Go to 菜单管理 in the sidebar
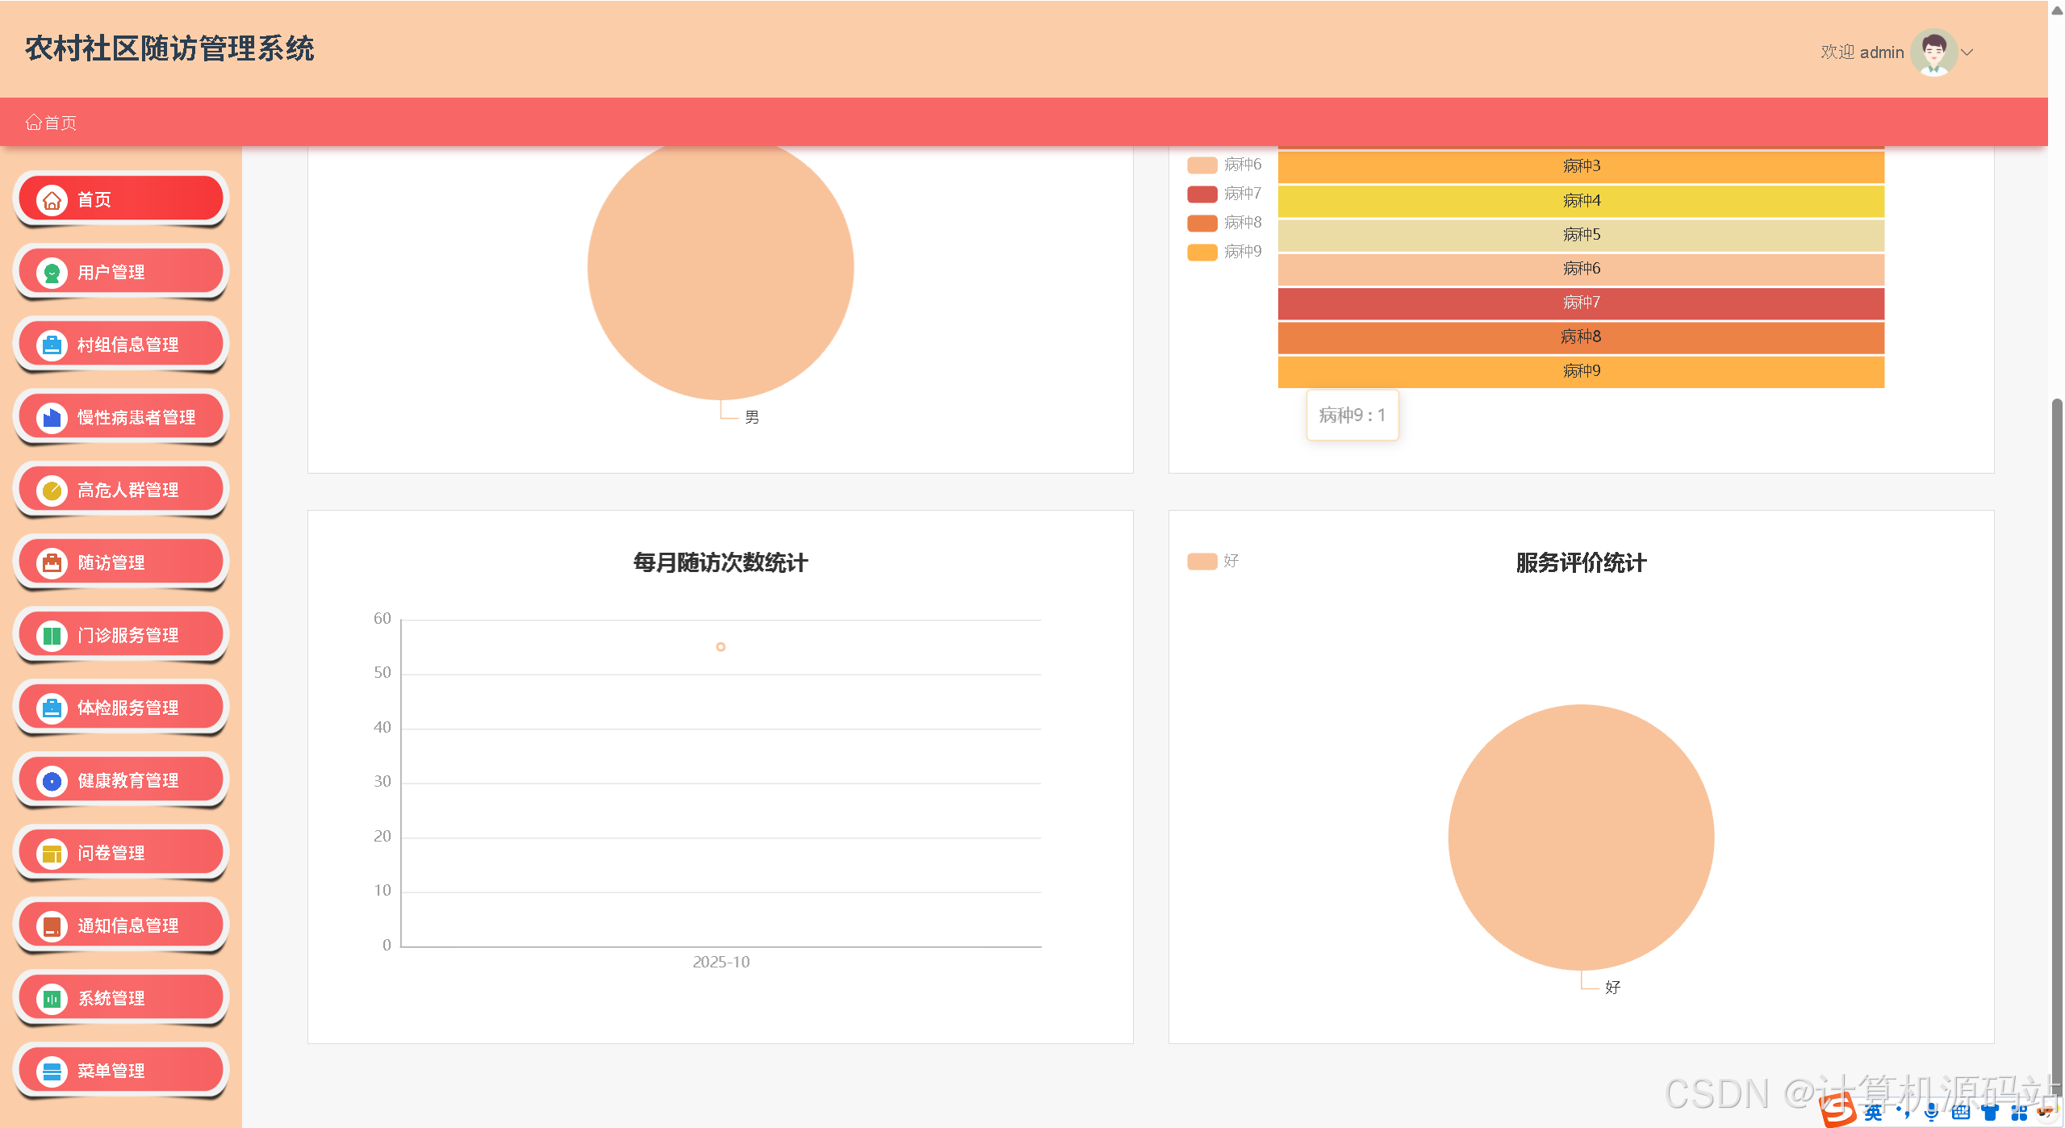2065x1128 pixels. click(121, 1071)
